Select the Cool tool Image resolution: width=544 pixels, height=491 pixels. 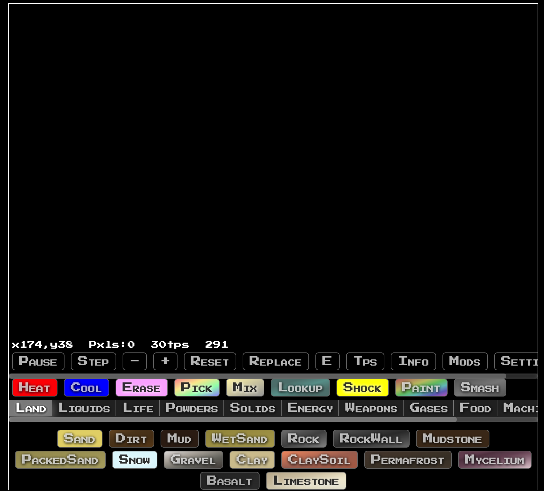(86, 388)
